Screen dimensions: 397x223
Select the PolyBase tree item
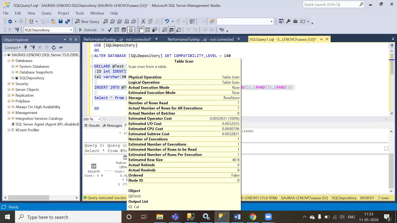(x=23, y=101)
